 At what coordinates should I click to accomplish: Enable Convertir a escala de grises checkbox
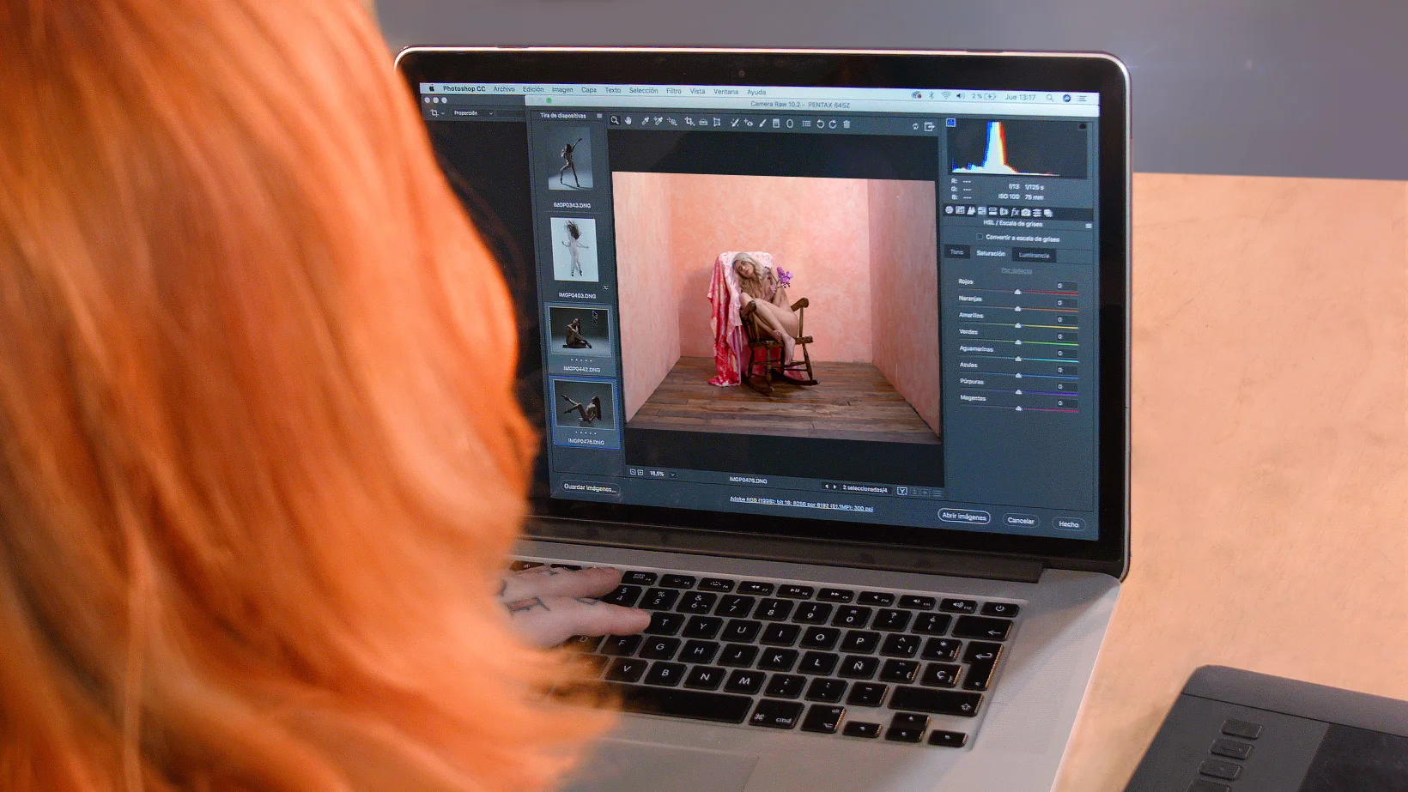980,237
